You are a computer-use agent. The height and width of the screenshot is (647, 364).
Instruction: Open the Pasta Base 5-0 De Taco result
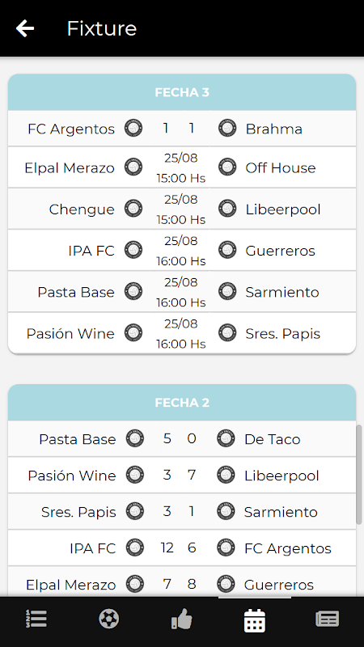pos(182,438)
